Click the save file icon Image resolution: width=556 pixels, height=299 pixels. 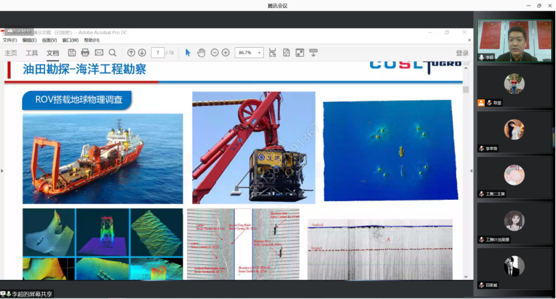[72, 53]
